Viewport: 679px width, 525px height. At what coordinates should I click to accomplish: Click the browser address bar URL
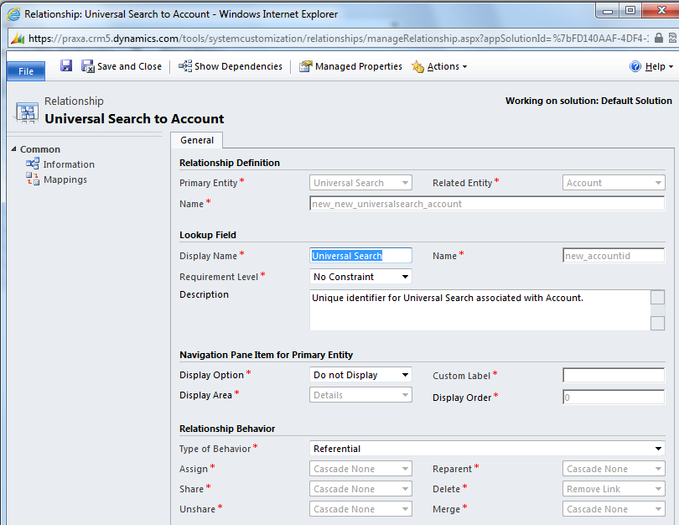click(x=339, y=39)
